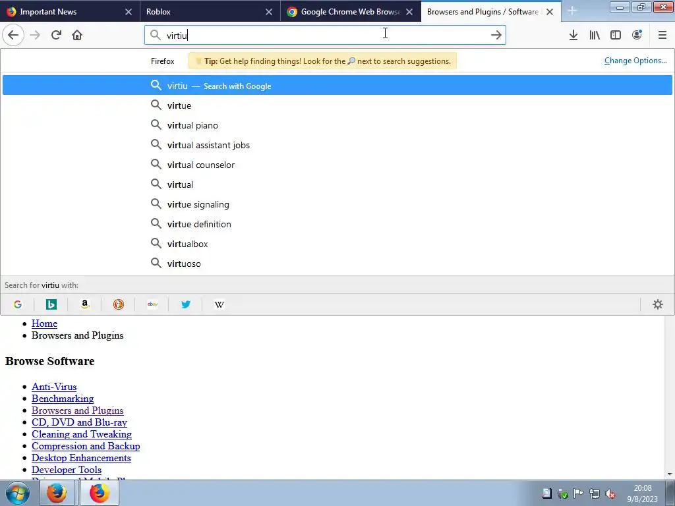Switch to the Roblox tab
The width and height of the screenshot is (675, 506).
click(x=210, y=12)
